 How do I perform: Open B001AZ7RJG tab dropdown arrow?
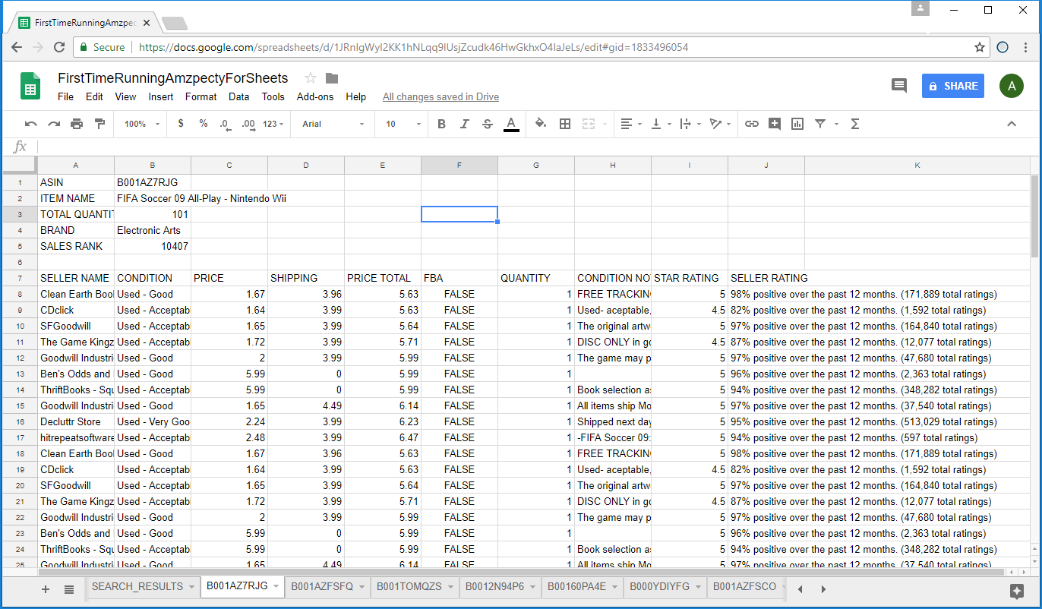coord(276,587)
